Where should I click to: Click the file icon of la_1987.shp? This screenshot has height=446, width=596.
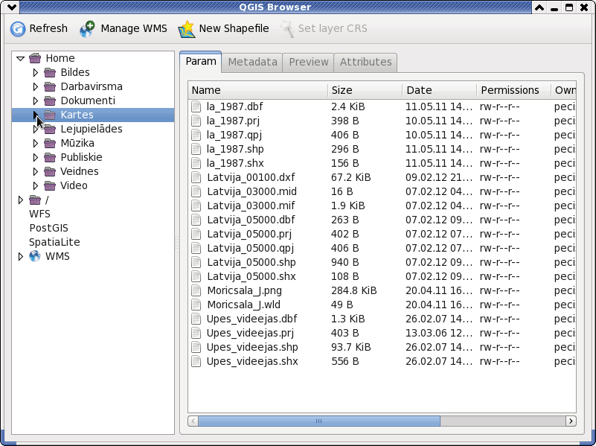point(196,149)
